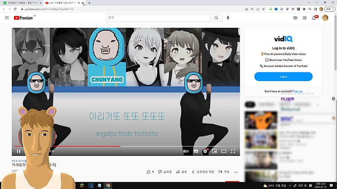Click the install app icon in address bar

(x=246, y=9)
